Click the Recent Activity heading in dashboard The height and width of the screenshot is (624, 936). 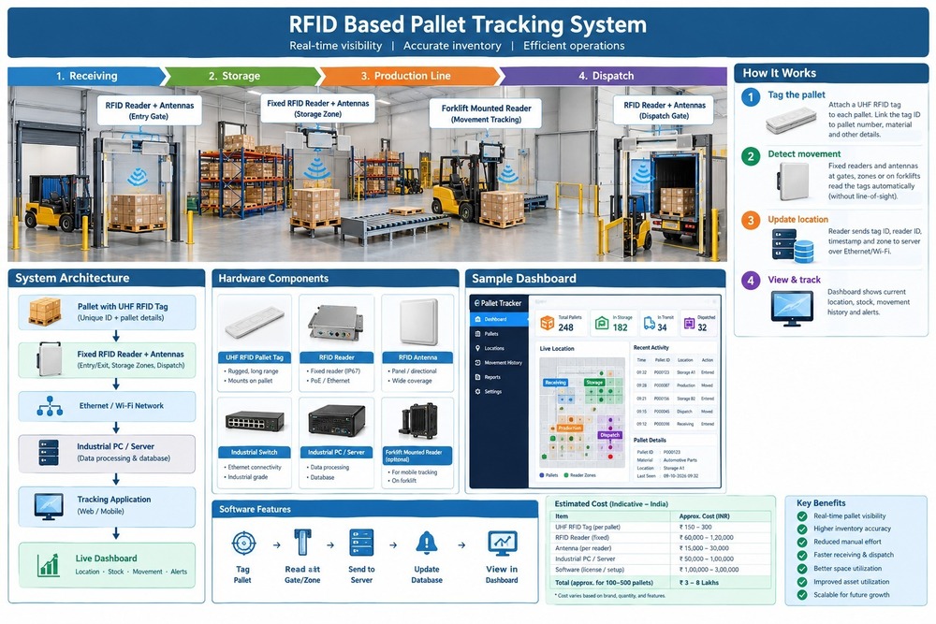click(651, 347)
